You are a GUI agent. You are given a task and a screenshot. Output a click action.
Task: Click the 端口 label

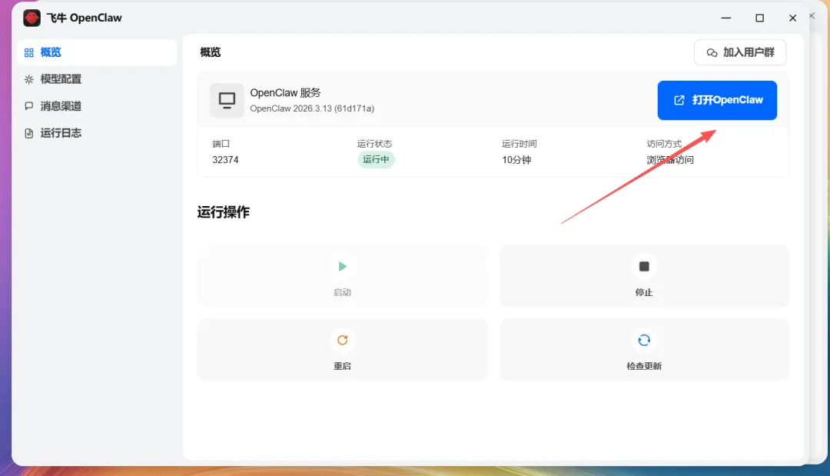tap(221, 144)
